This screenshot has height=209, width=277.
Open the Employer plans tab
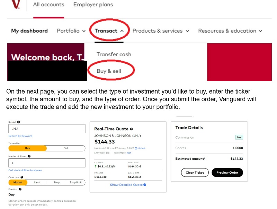93,5
